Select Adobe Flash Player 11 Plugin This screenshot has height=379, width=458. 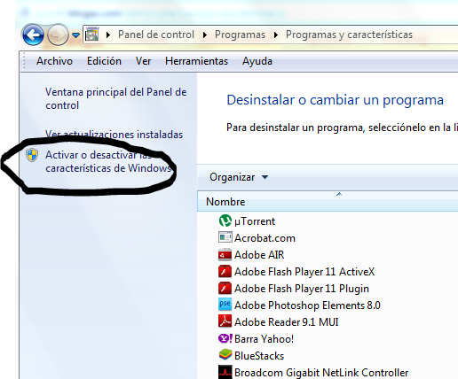[x=302, y=289]
